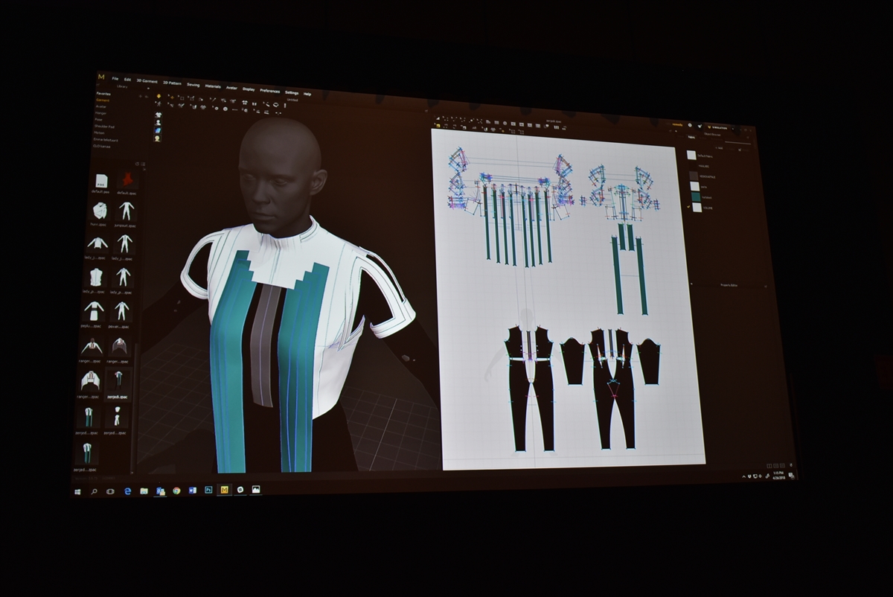Image resolution: width=893 pixels, height=597 pixels.
Task: Select Pose in the Library favorites
Action: coord(98,120)
